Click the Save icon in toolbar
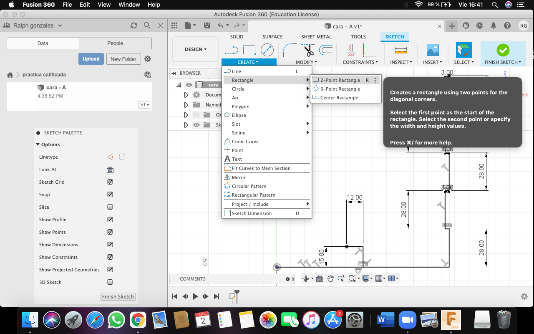This screenshot has height=334, width=534. click(x=207, y=25)
